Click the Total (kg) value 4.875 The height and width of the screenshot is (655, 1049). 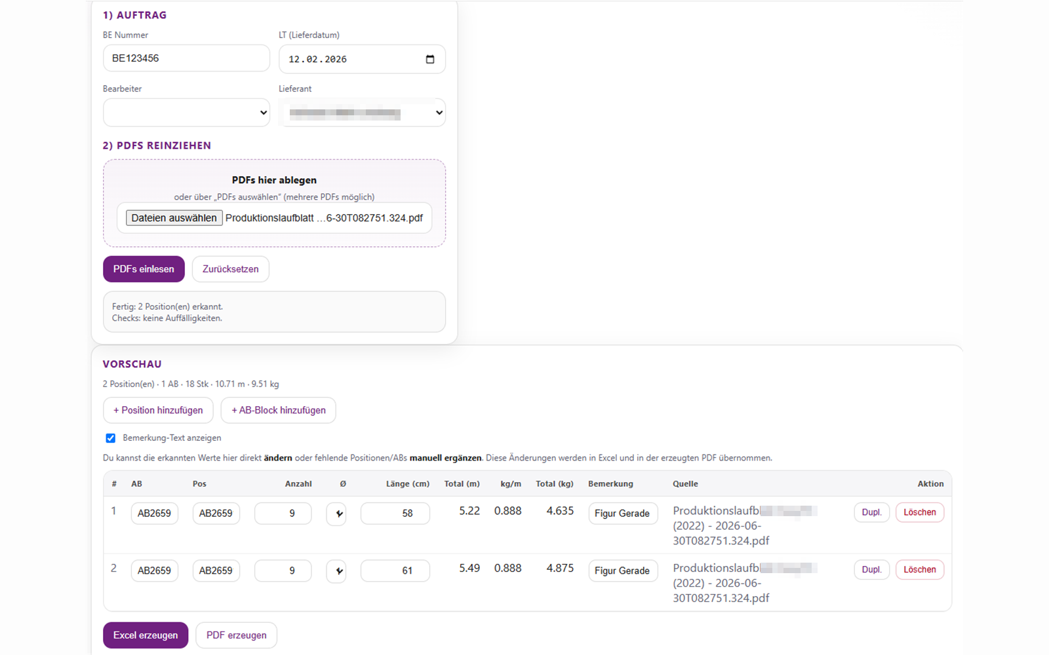click(560, 568)
